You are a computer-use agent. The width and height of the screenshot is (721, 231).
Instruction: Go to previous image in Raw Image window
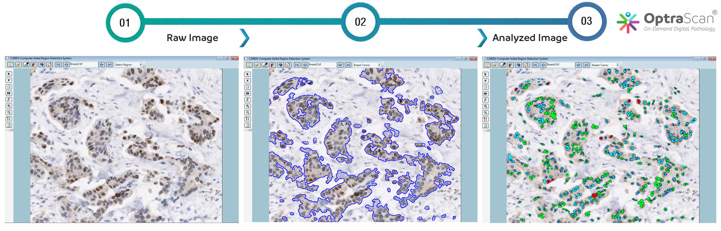pyautogui.click(x=66, y=64)
